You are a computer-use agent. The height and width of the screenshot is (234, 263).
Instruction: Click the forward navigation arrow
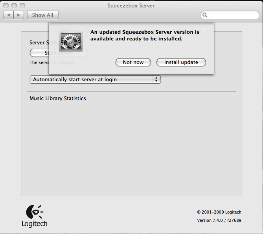(19, 15)
